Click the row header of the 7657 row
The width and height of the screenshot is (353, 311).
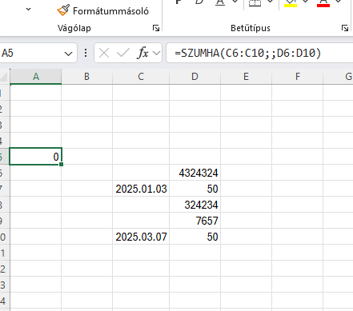coord(5,221)
